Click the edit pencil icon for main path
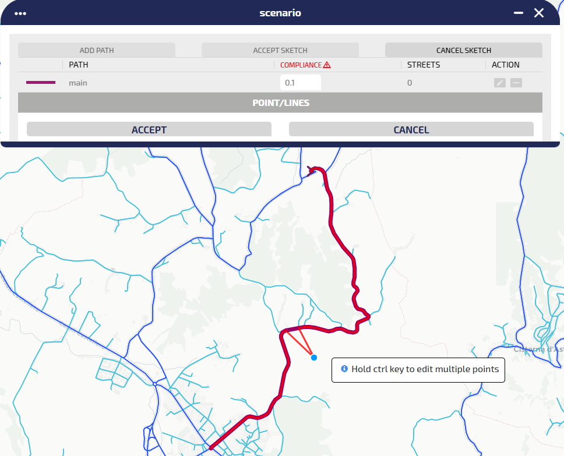 point(499,83)
